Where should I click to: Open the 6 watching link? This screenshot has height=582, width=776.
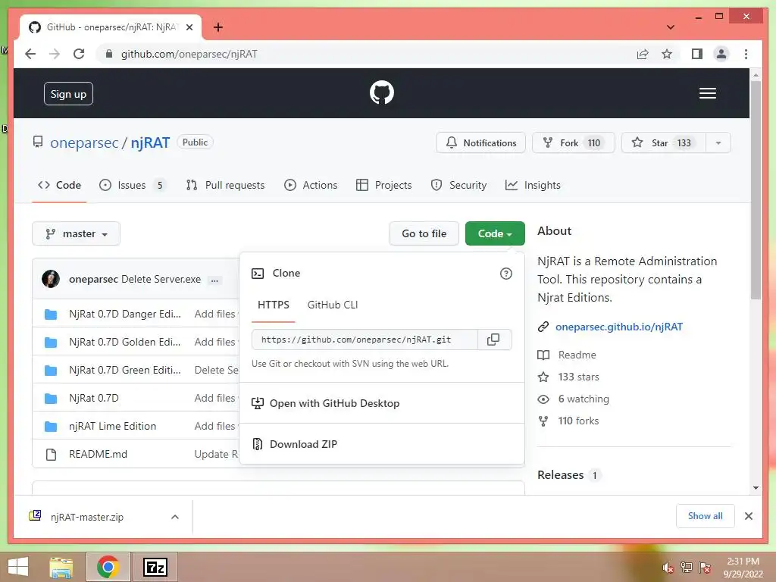point(584,399)
